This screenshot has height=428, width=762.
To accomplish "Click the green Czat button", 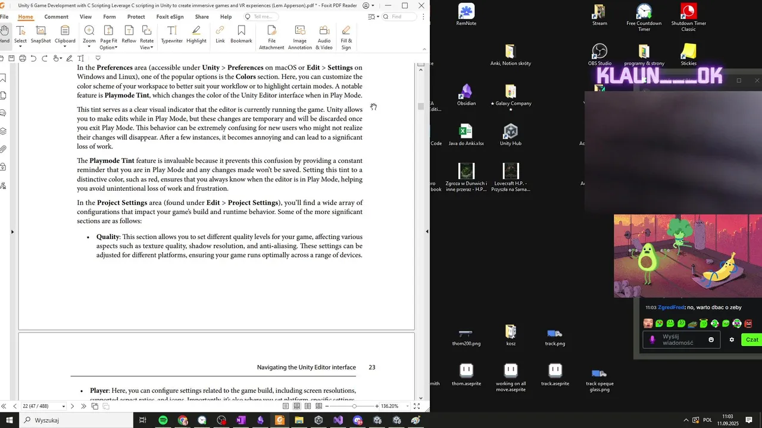I will 752,340.
